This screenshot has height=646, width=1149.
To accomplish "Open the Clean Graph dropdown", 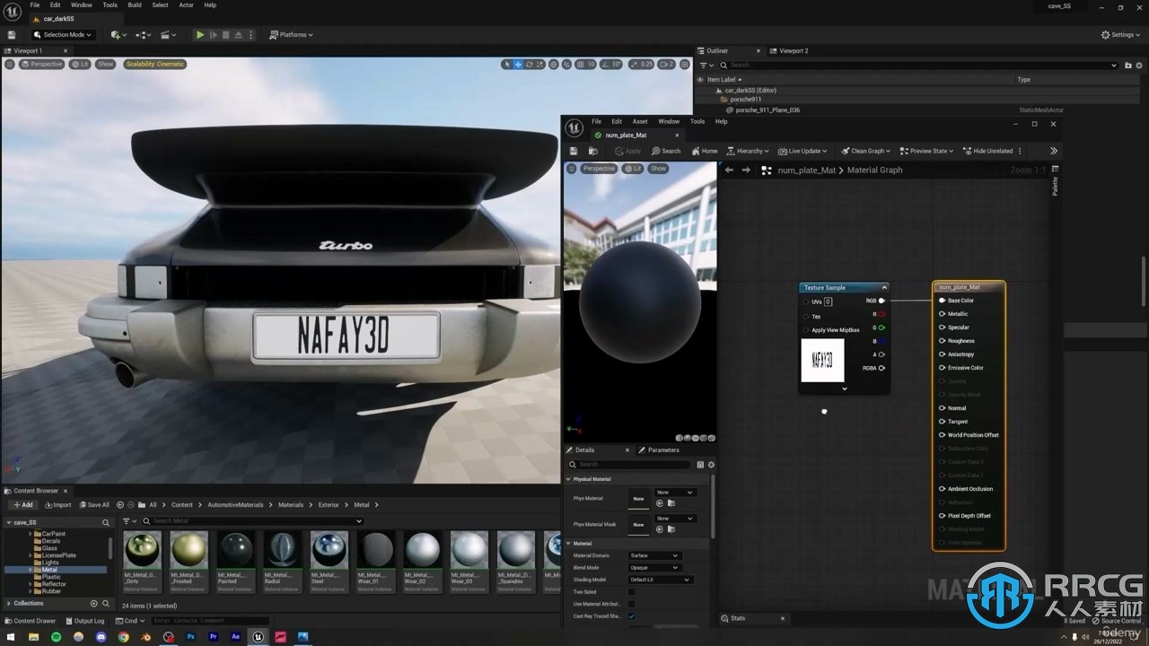I will [864, 151].
